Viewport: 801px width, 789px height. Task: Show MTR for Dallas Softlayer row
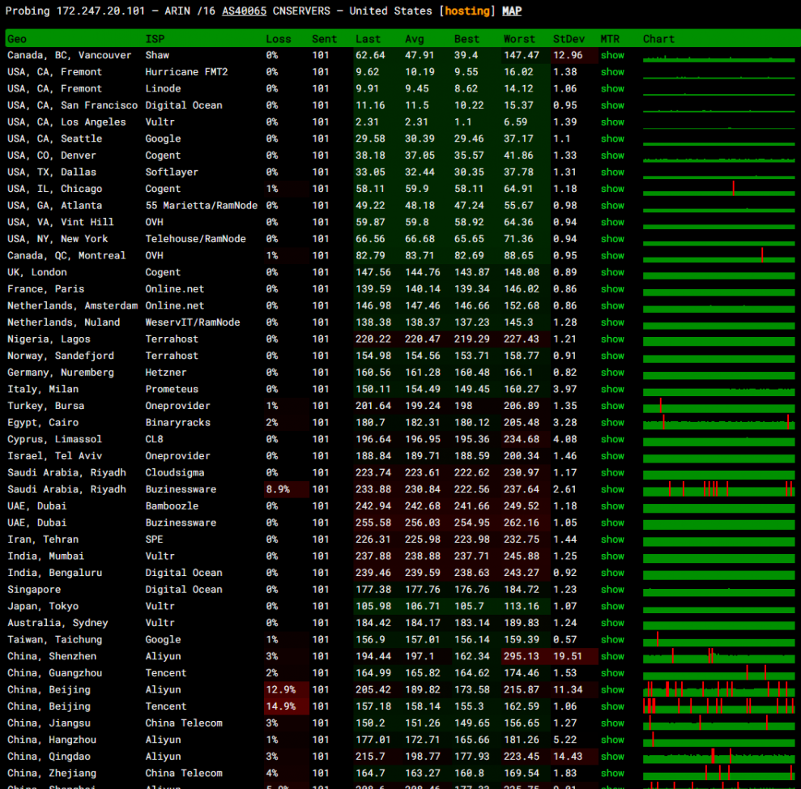click(612, 173)
